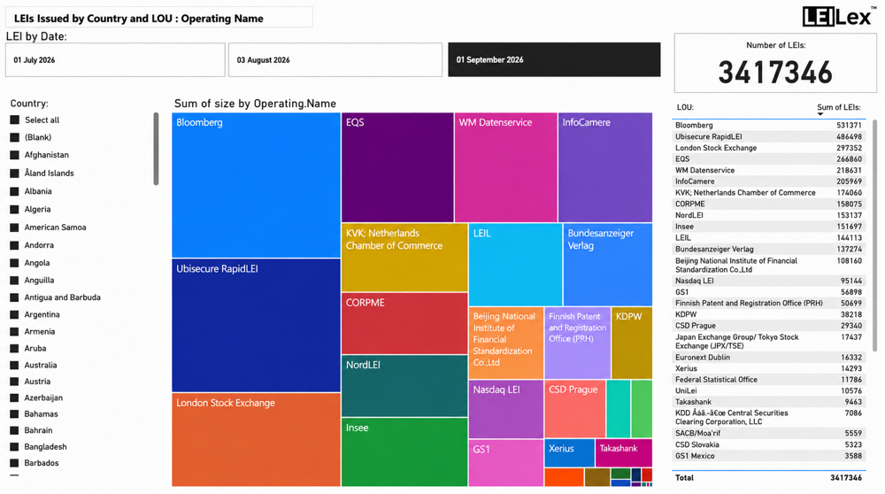Screen dimensions: 885x494
Task: Click the Euronext Dublin table row
Action: 769,358
